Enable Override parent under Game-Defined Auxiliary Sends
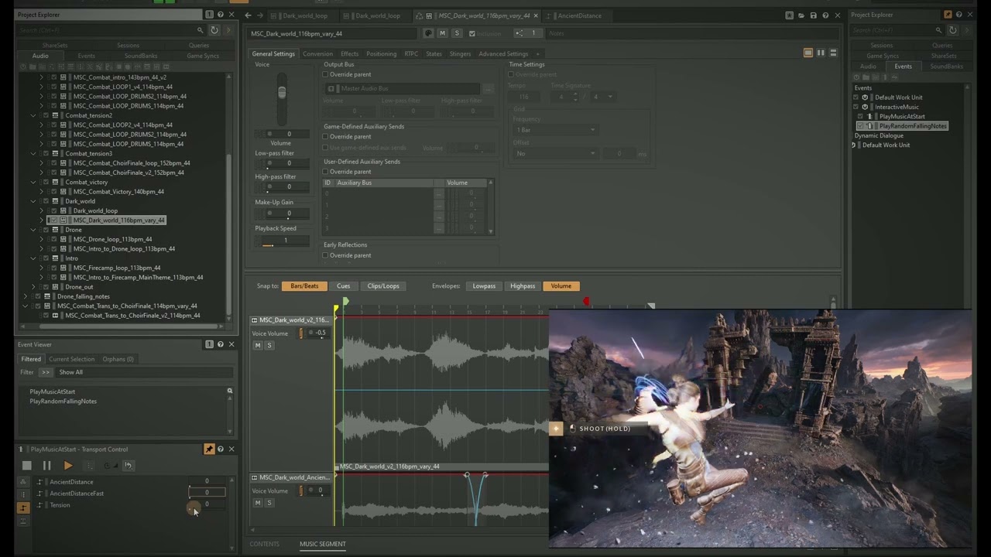This screenshot has width=991, height=557. click(326, 136)
